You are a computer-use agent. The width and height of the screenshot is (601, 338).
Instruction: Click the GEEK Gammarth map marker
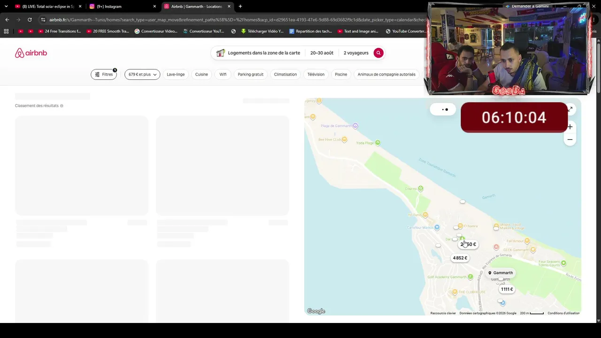(x=533, y=250)
